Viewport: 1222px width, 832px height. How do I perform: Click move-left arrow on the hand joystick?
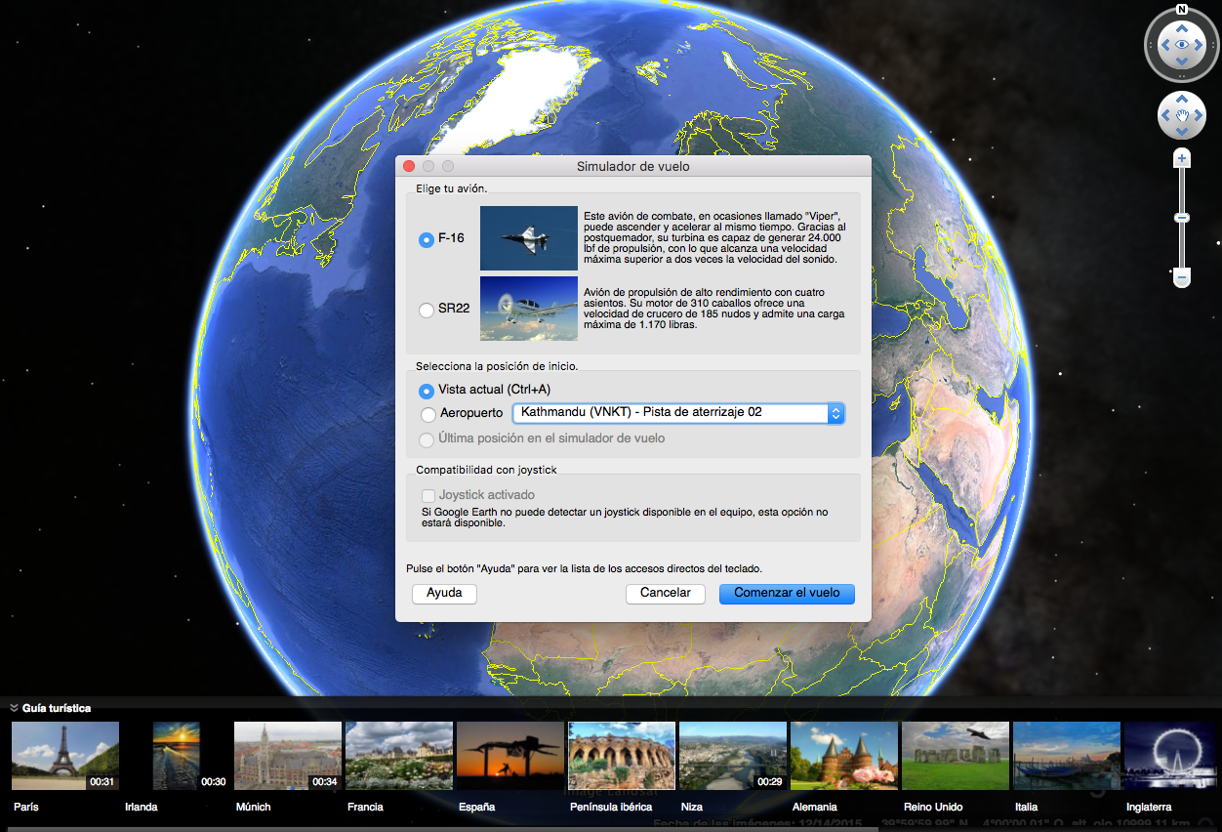click(1165, 115)
